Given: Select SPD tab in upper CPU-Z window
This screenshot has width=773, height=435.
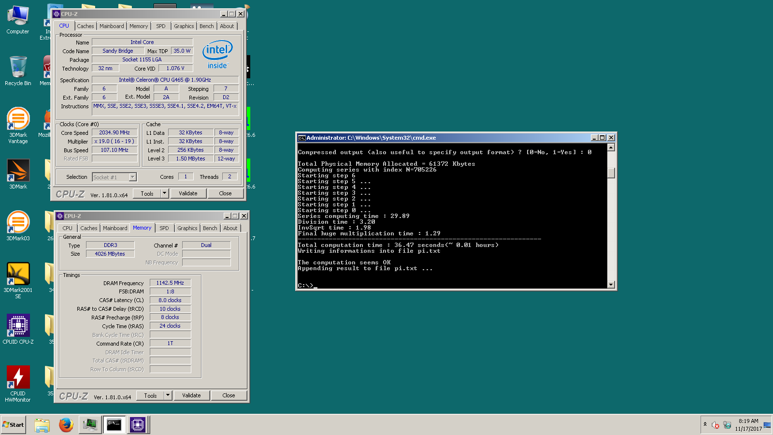Looking at the screenshot, I should coord(161,26).
